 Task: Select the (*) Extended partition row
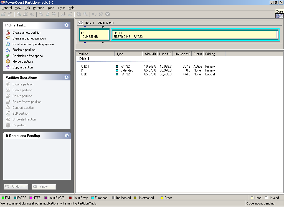click(148, 70)
